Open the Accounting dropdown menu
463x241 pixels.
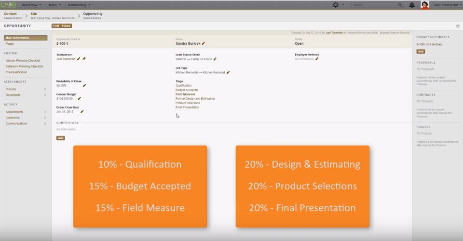coord(79,4)
